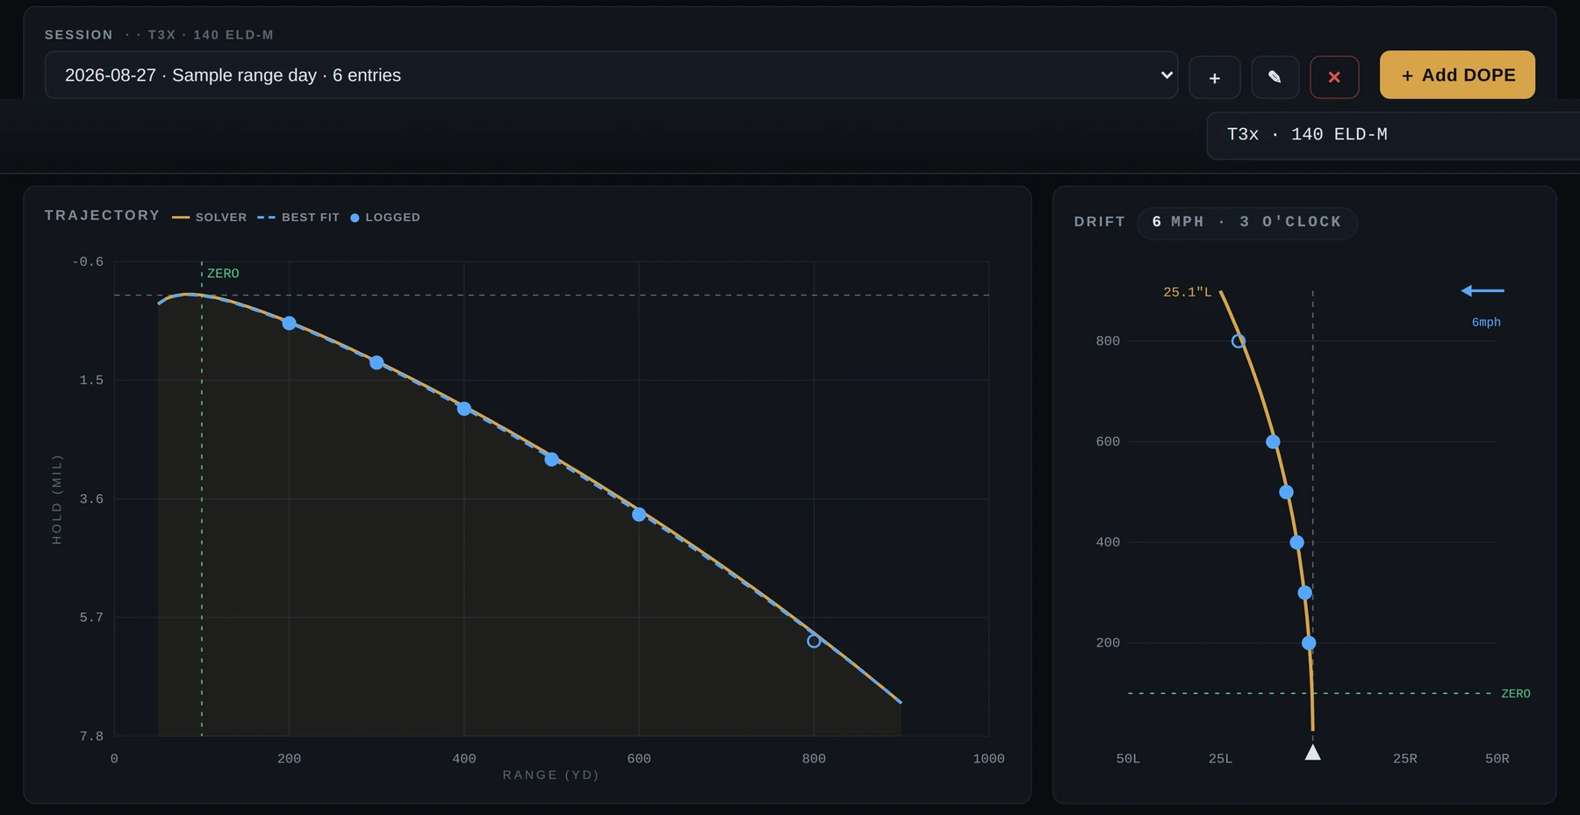Select the hollow 800 yd point on trajectory
1580x815 pixels.
pos(814,641)
